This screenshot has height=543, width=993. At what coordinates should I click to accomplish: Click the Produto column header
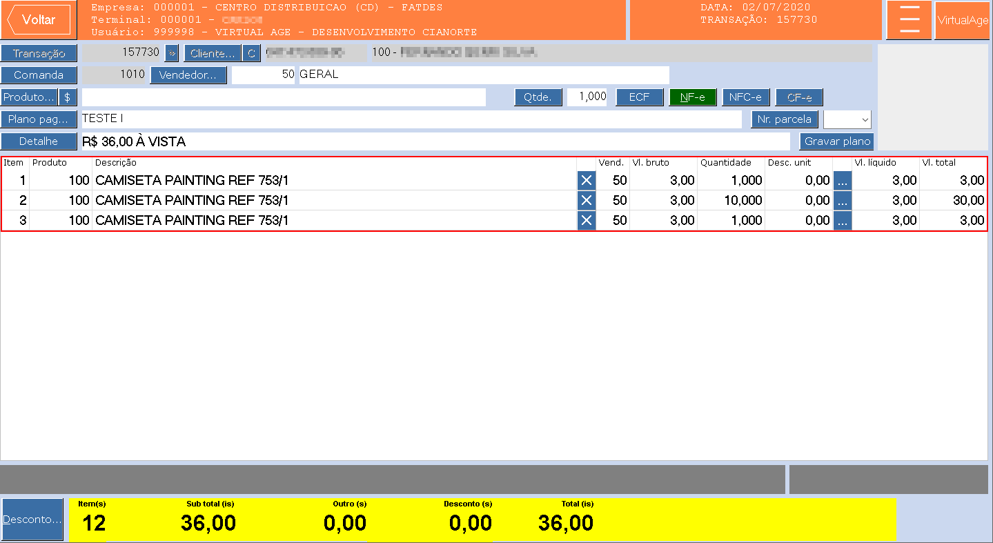click(50, 163)
